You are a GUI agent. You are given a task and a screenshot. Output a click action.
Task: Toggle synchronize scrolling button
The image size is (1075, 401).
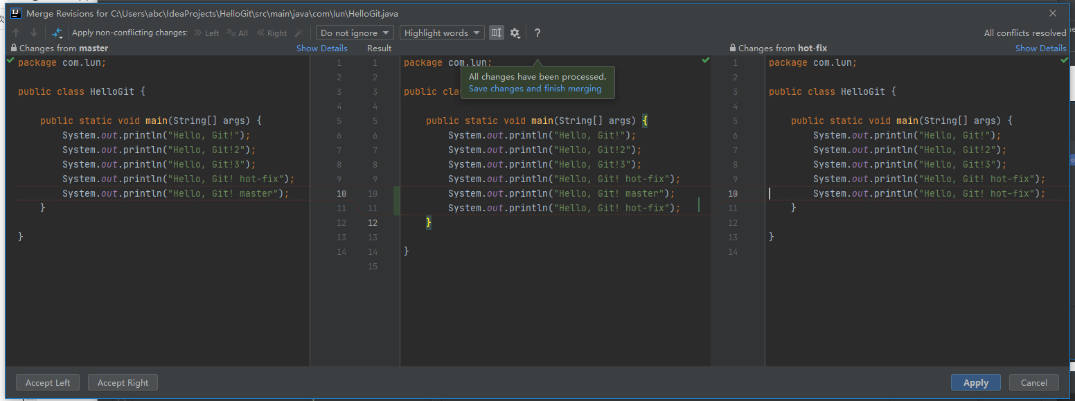pyautogui.click(x=496, y=33)
